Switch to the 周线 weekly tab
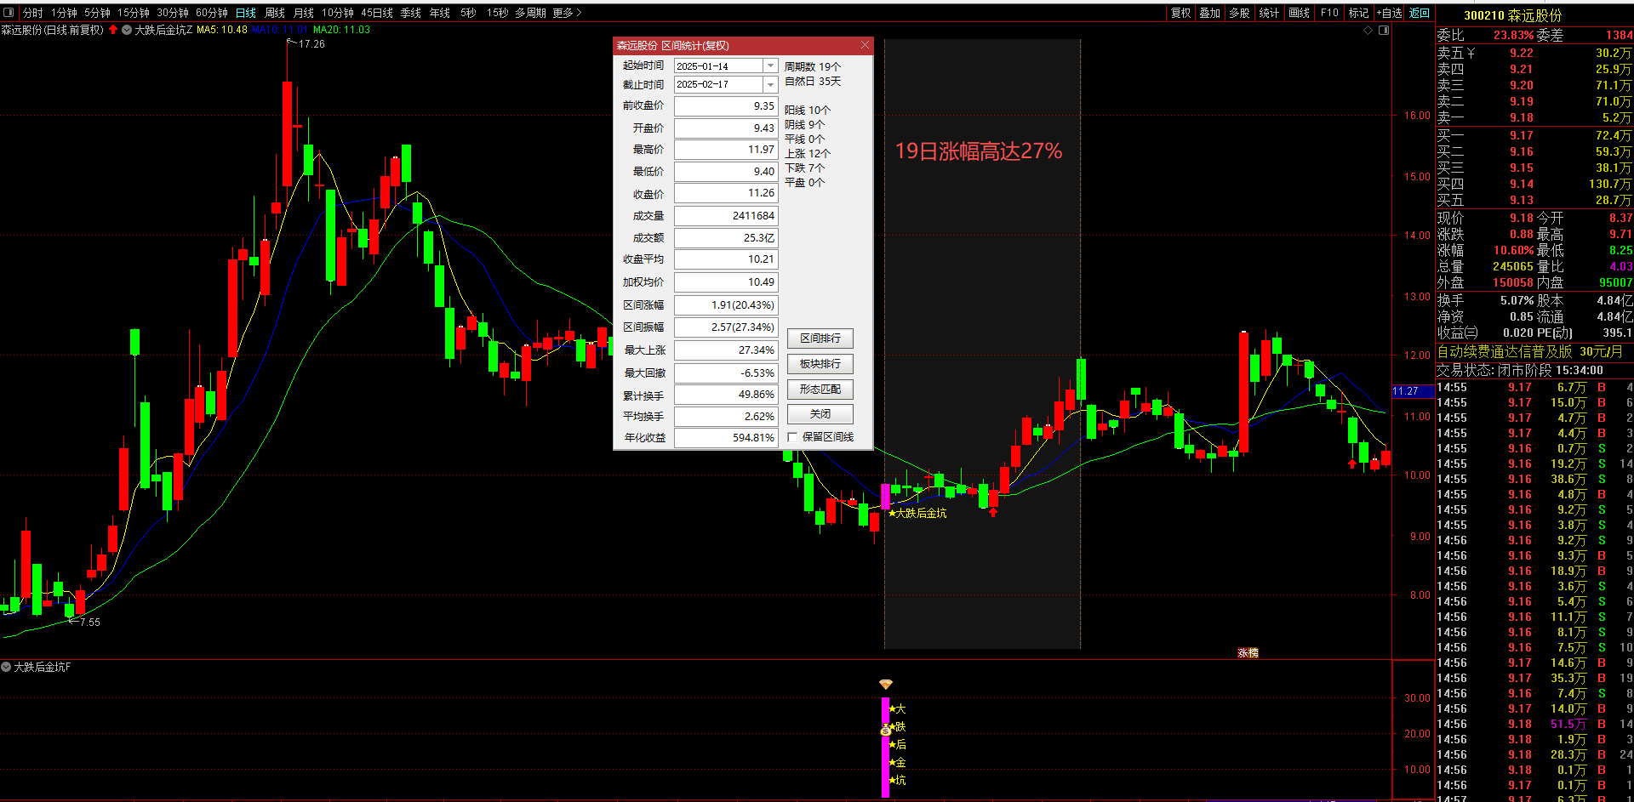This screenshot has height=802, width=1634. [x=275, y=13]
